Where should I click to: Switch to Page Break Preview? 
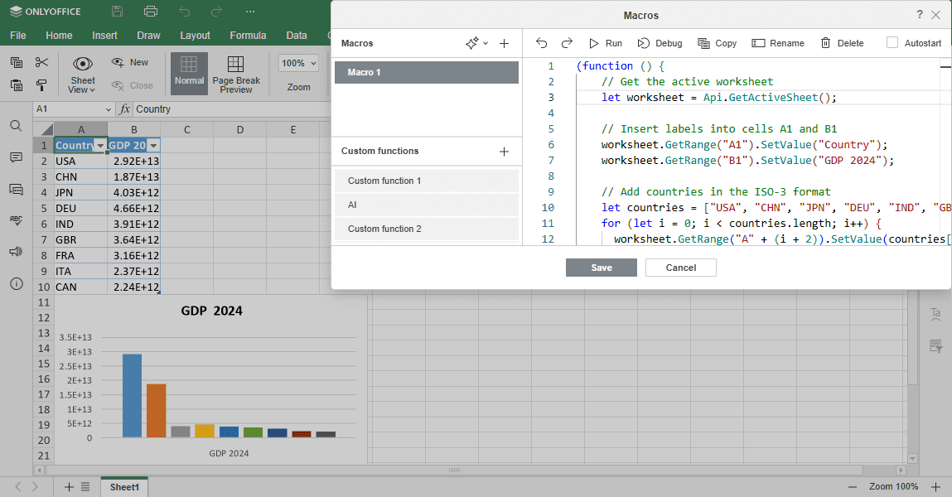pos(236,74)
